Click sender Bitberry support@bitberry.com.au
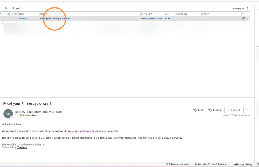Image resolution: width=259 pixels, height=167 pixels. pos(39,112)
